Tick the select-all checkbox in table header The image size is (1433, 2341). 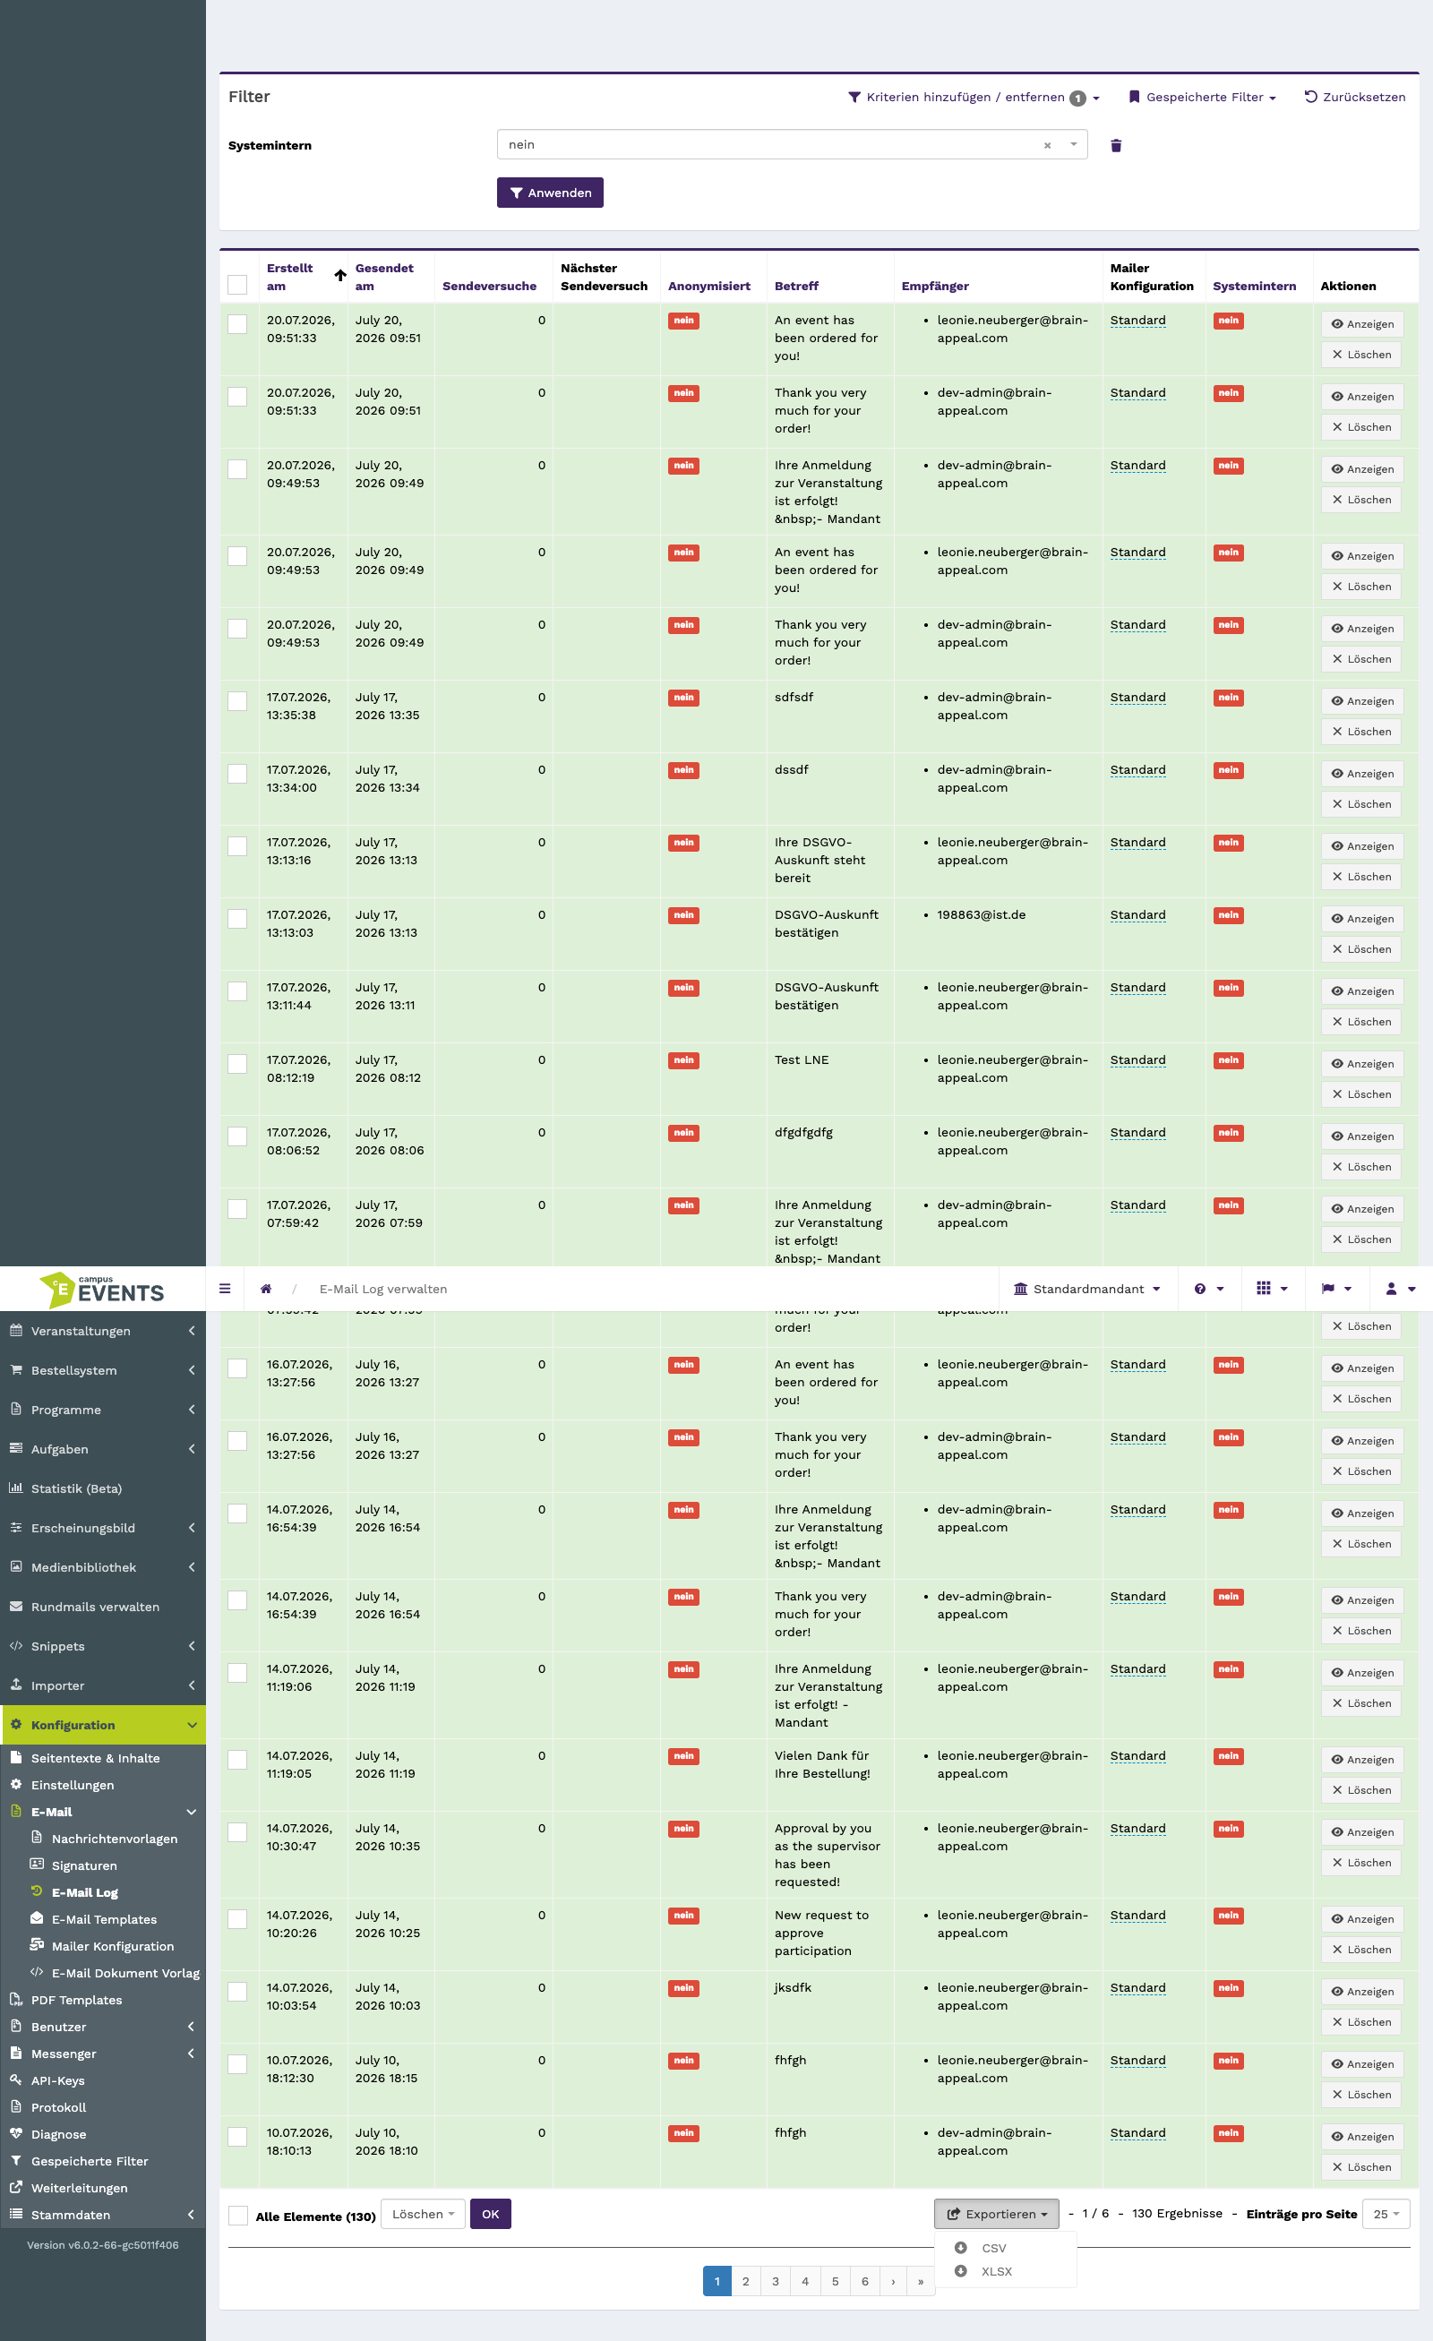(237, 284)
